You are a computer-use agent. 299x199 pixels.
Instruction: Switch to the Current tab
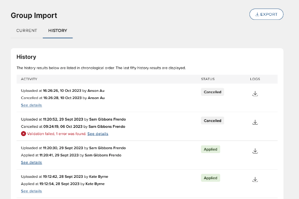(x=27, y=31)
